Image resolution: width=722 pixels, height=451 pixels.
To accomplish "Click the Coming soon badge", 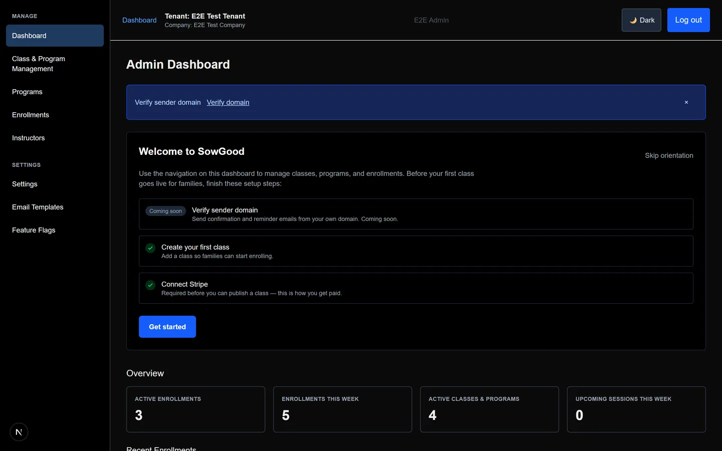I will click(x=165, y=211).
